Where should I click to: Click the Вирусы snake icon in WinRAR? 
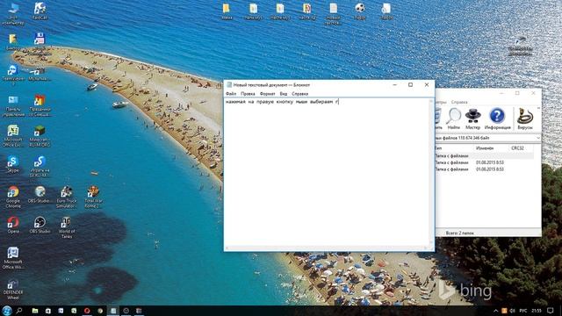pyautogui.click(x=525, y=119)
